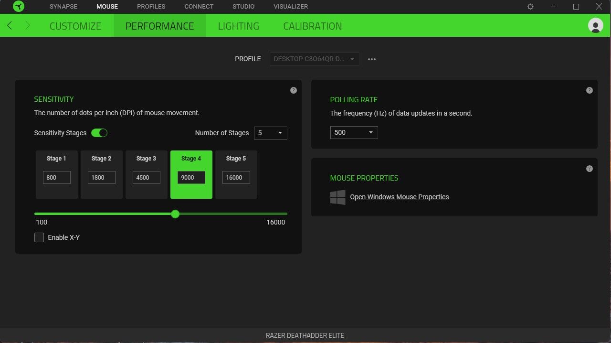Go forward with the right arrow
611x343 pixels.
(28, 25)
